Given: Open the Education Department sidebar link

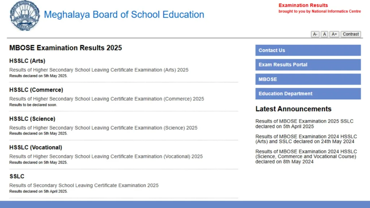Looking at the screenshot, I should click(308, 94).
